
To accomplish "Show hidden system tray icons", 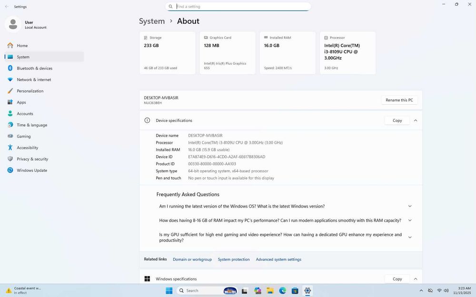I will [x=421, y=291].
